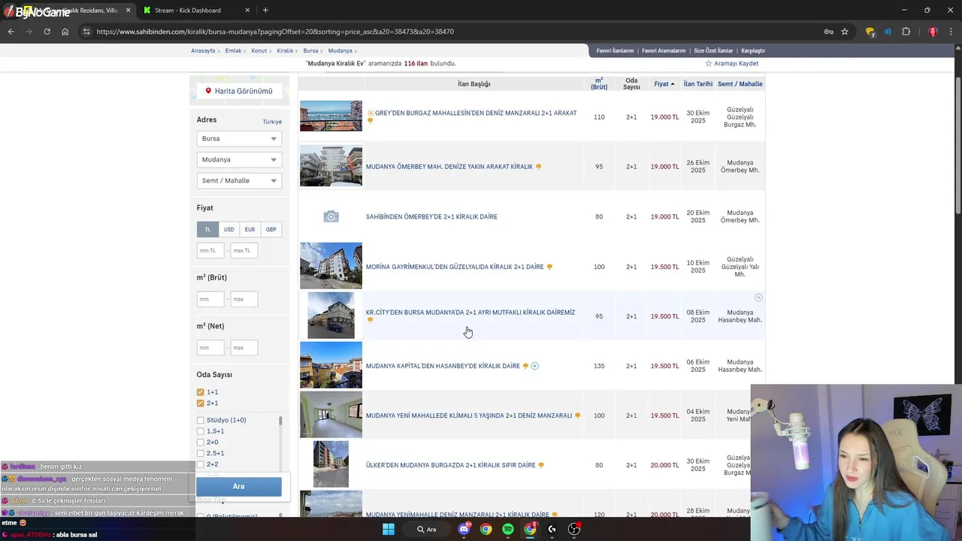
Task: Select the GBP currency toggle
Action: (271, 229)
